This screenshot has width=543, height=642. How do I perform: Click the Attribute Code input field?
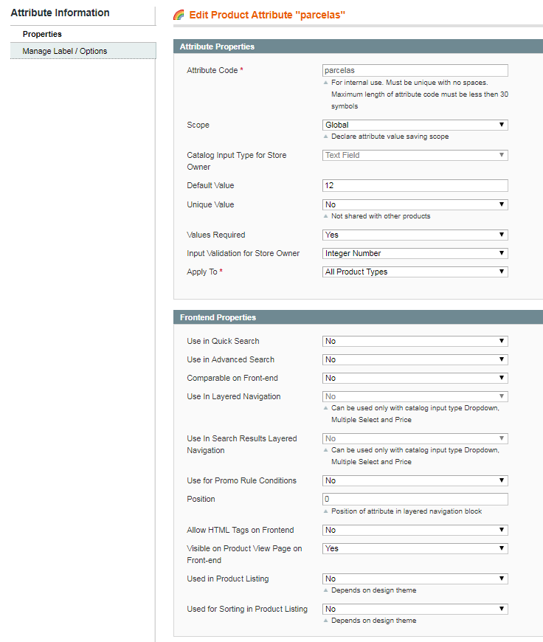415,70
